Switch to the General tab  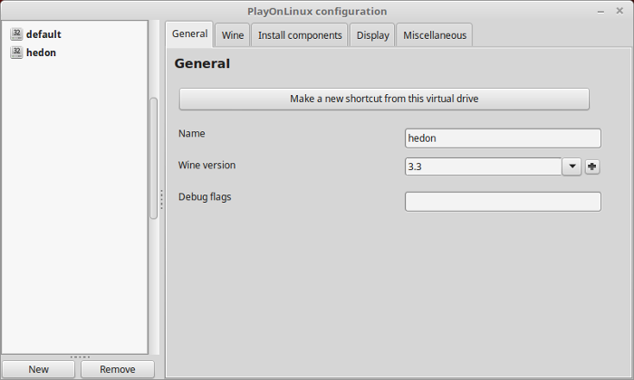coord(189,33)
